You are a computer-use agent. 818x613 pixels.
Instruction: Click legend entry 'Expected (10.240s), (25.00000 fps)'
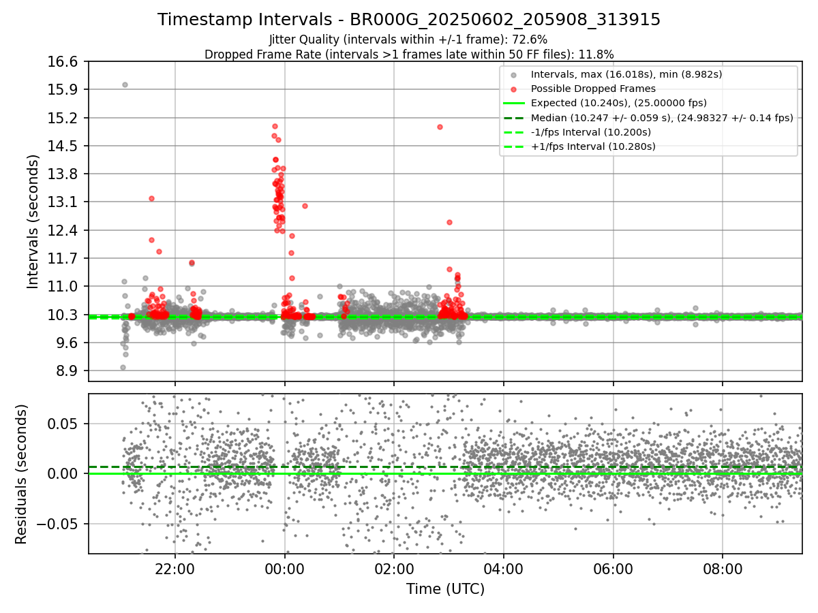pos(618,103)
